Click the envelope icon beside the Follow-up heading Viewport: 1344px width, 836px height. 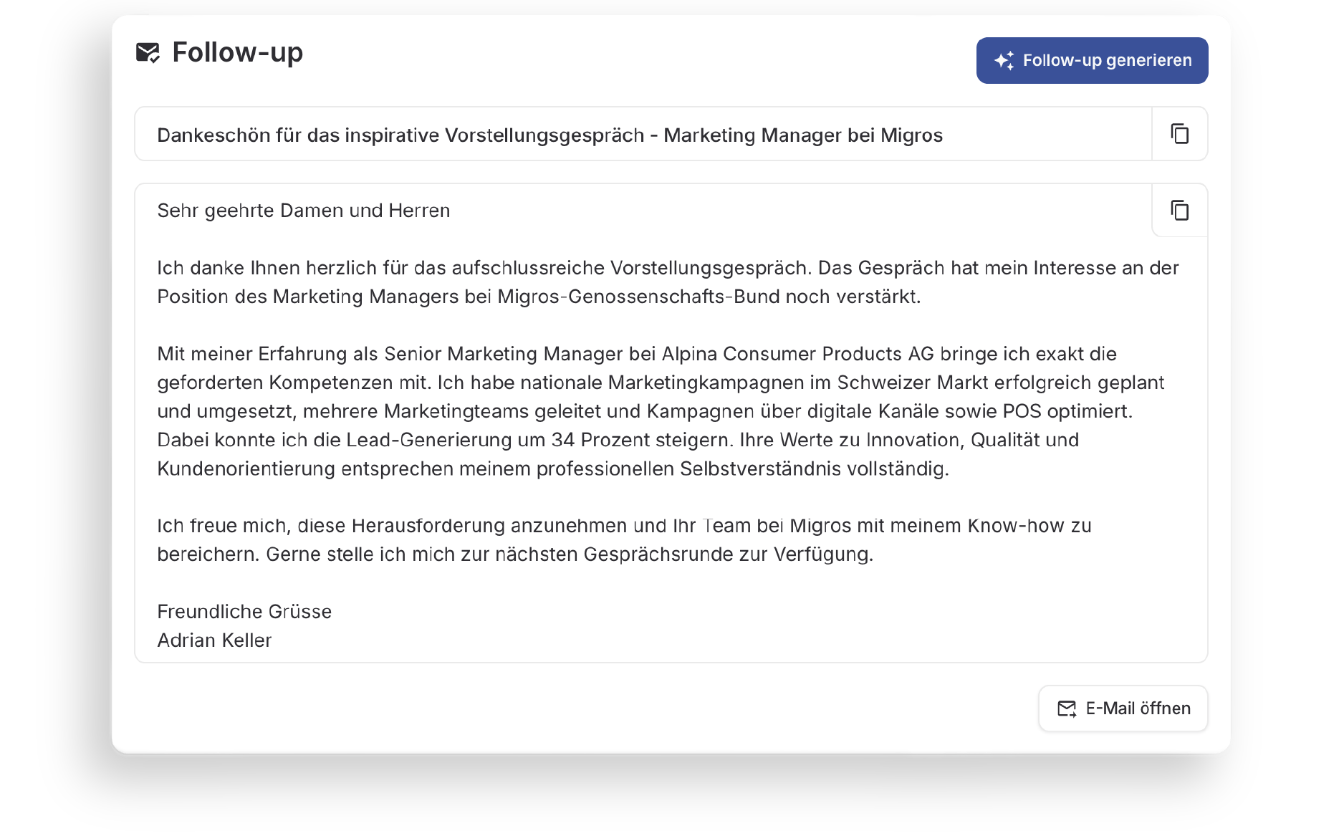point(148,52)
